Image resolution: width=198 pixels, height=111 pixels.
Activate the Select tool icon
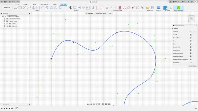pyautogui.click(x=165, y=8)
